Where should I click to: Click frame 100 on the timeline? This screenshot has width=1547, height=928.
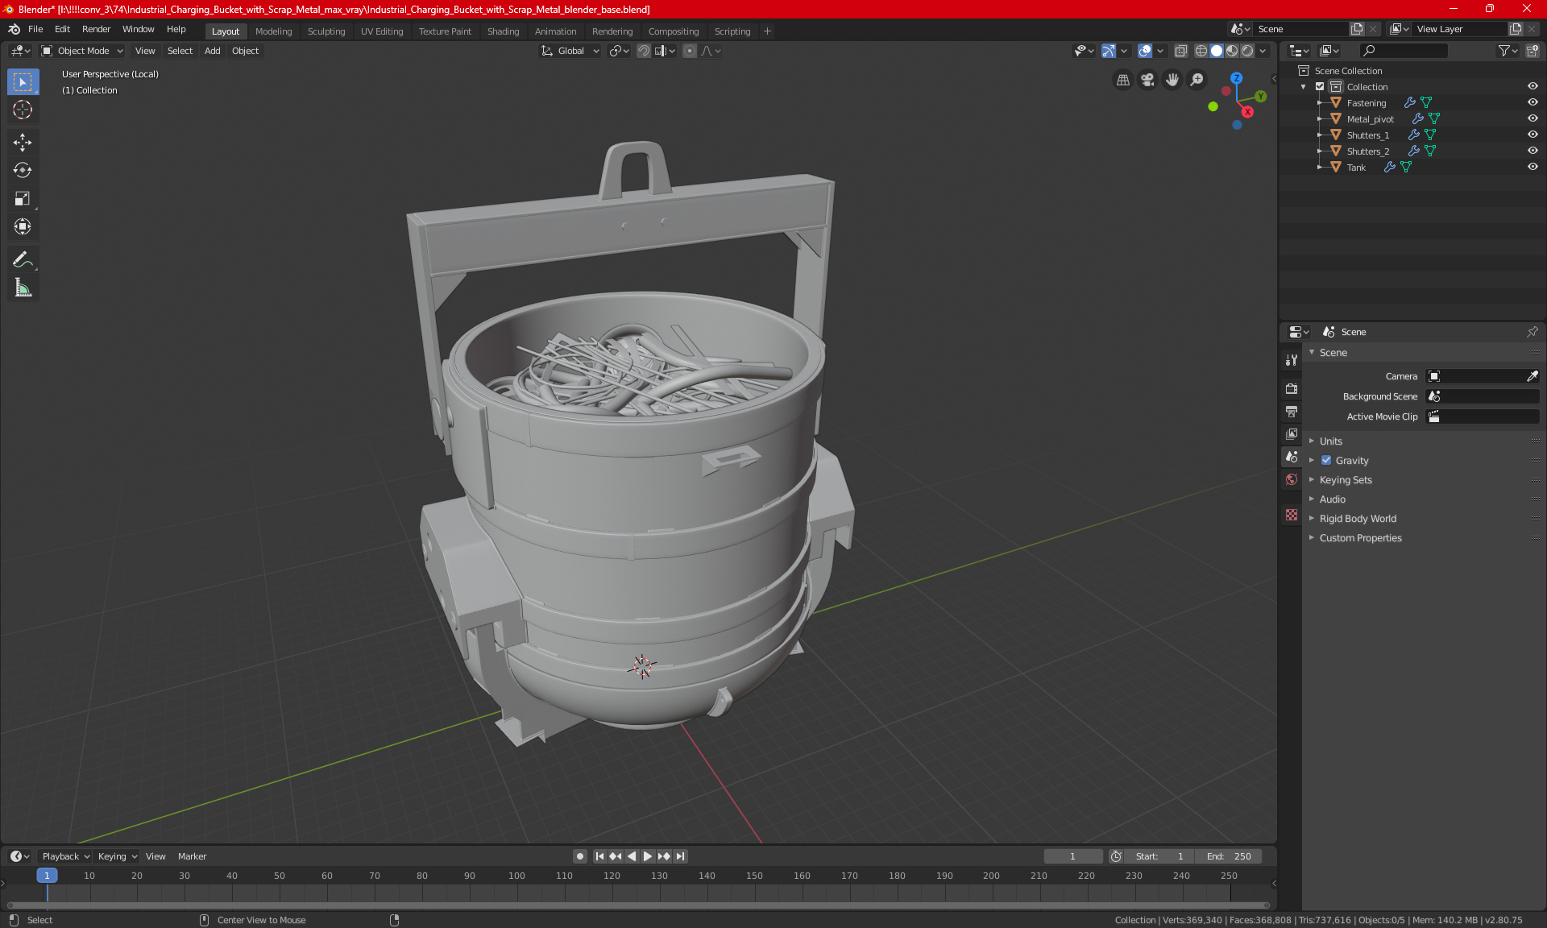516,876
